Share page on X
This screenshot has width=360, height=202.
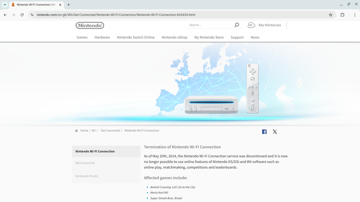(275, 132)
